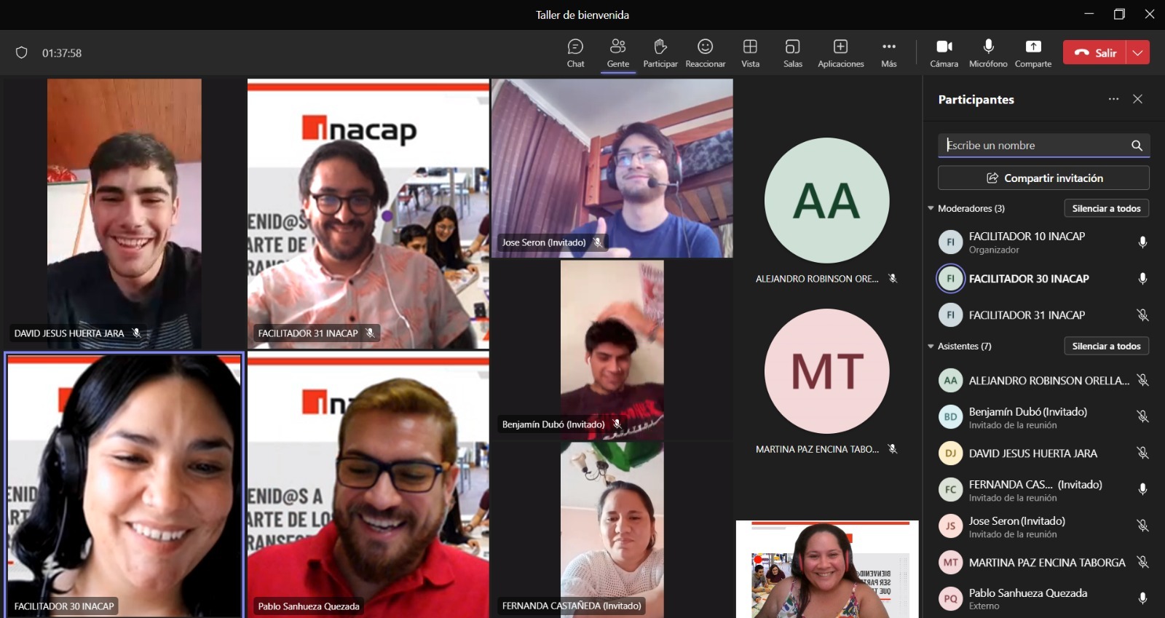Open the Reaccionar emoji reactions

pyautogui.click(x=705, y=53)
